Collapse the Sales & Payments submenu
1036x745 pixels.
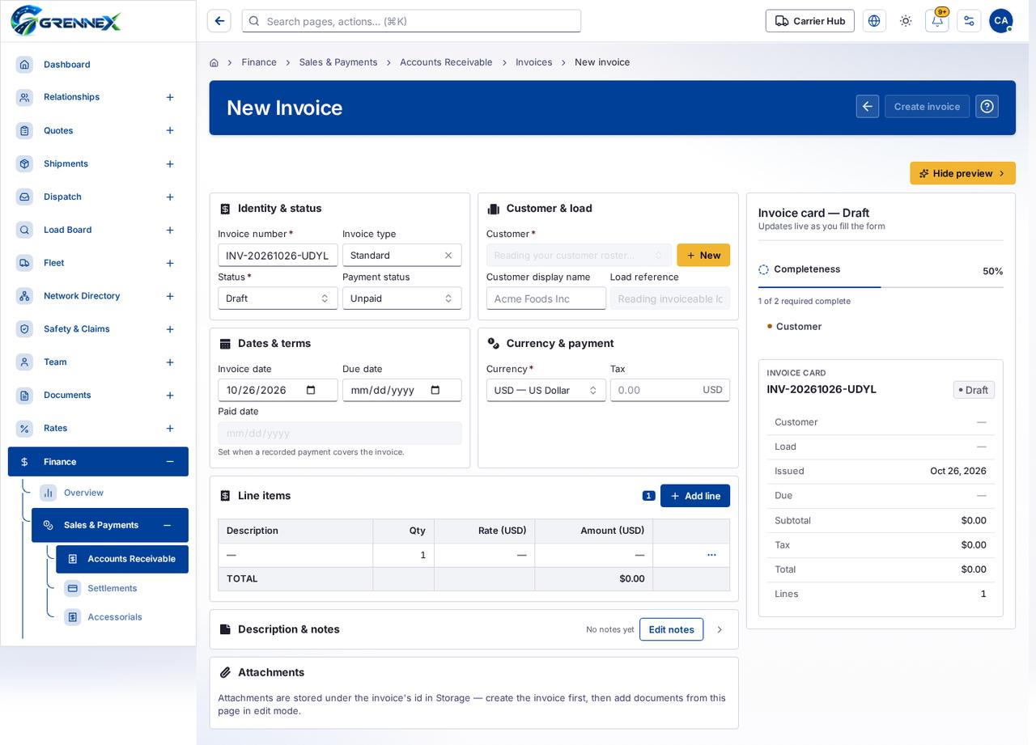coord(167,525)
